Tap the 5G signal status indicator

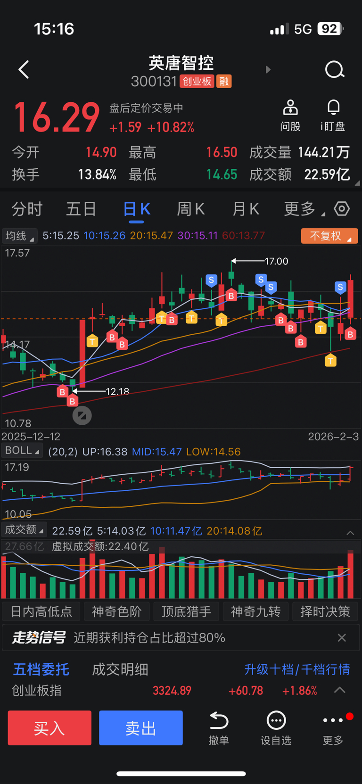pos(303,29)
